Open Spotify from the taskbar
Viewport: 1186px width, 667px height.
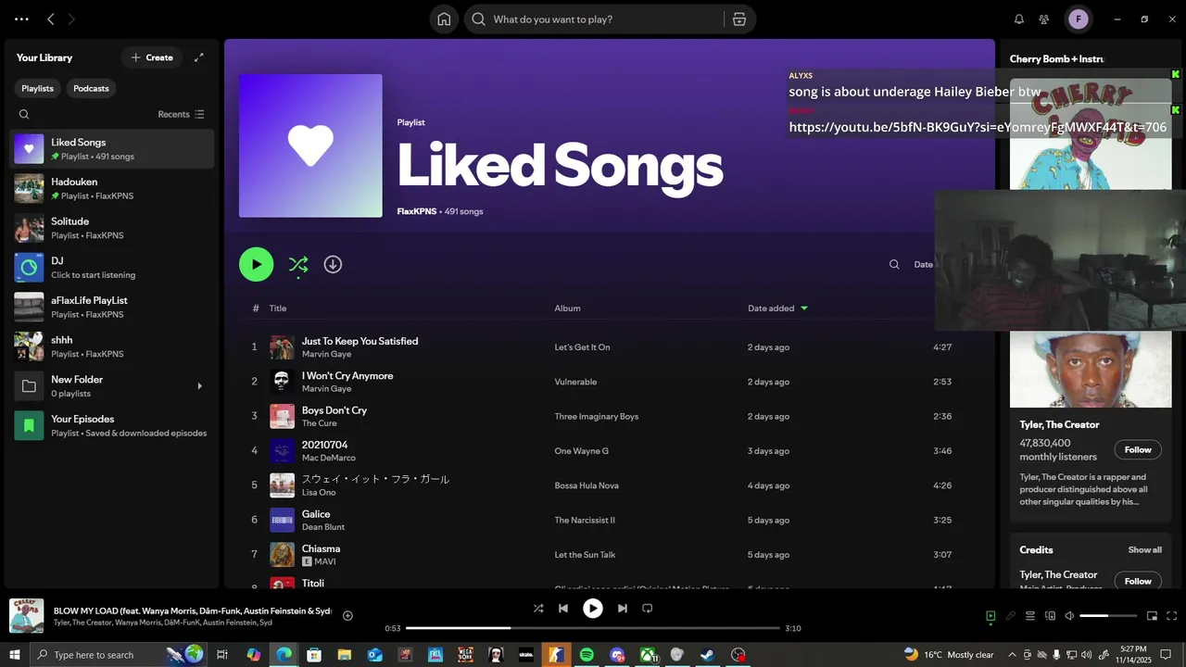587,655
